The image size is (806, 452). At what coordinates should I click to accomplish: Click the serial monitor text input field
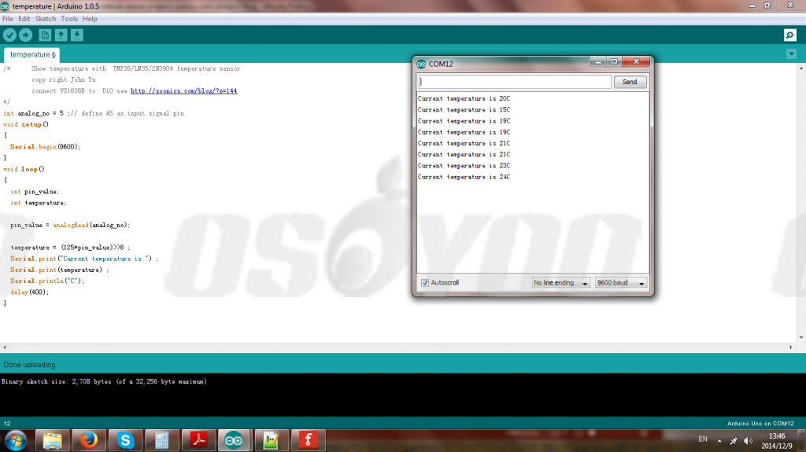[x=515, y=82]
